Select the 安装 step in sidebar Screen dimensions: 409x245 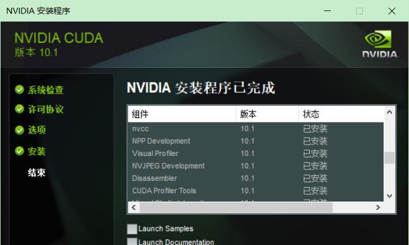pos(37,151)
